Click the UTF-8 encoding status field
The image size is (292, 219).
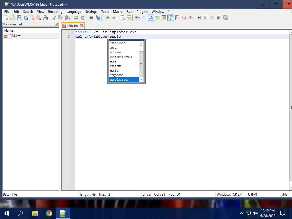(263, 194)
